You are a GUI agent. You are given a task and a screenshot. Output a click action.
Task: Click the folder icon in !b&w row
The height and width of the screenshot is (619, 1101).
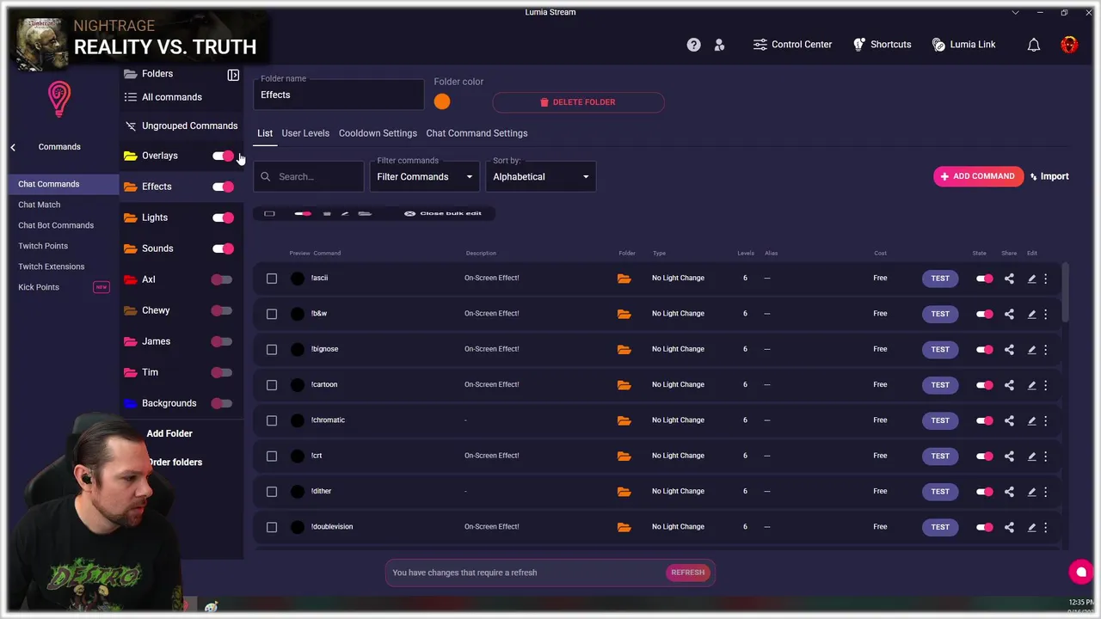[x=624, y=314]
